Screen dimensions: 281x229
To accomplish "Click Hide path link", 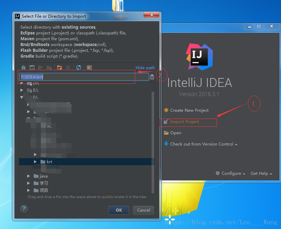I will [145, 67].
